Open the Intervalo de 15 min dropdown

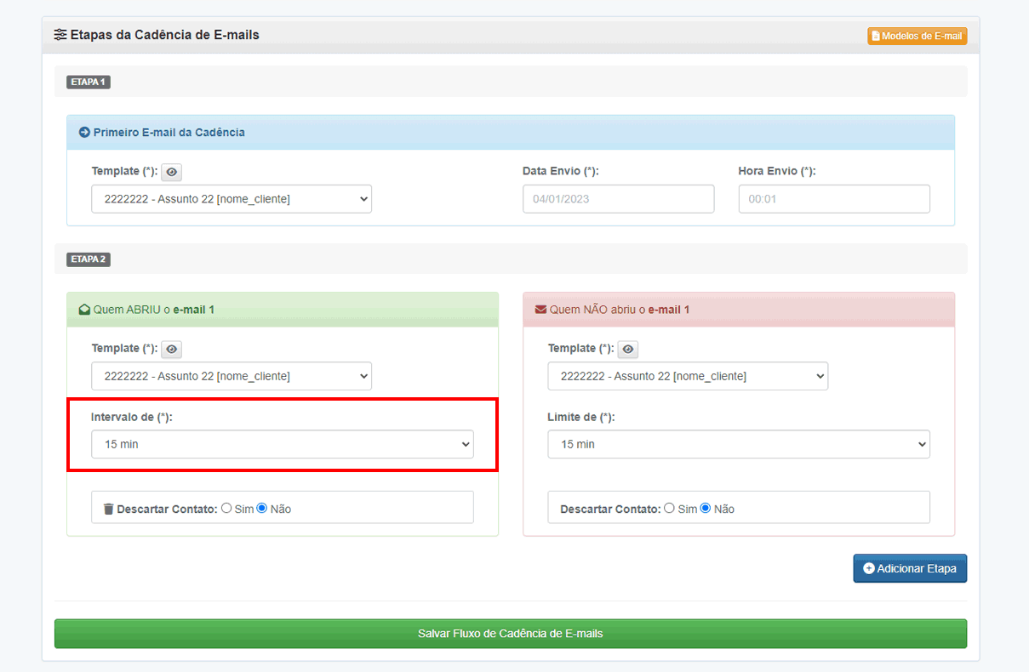[x=283, y=444]
